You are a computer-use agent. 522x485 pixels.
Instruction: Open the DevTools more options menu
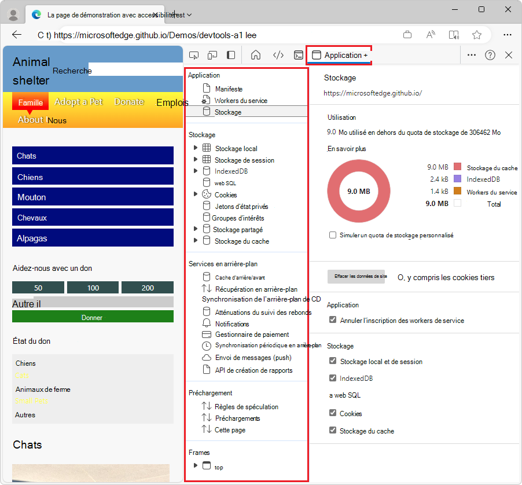[x=472, y=55]
